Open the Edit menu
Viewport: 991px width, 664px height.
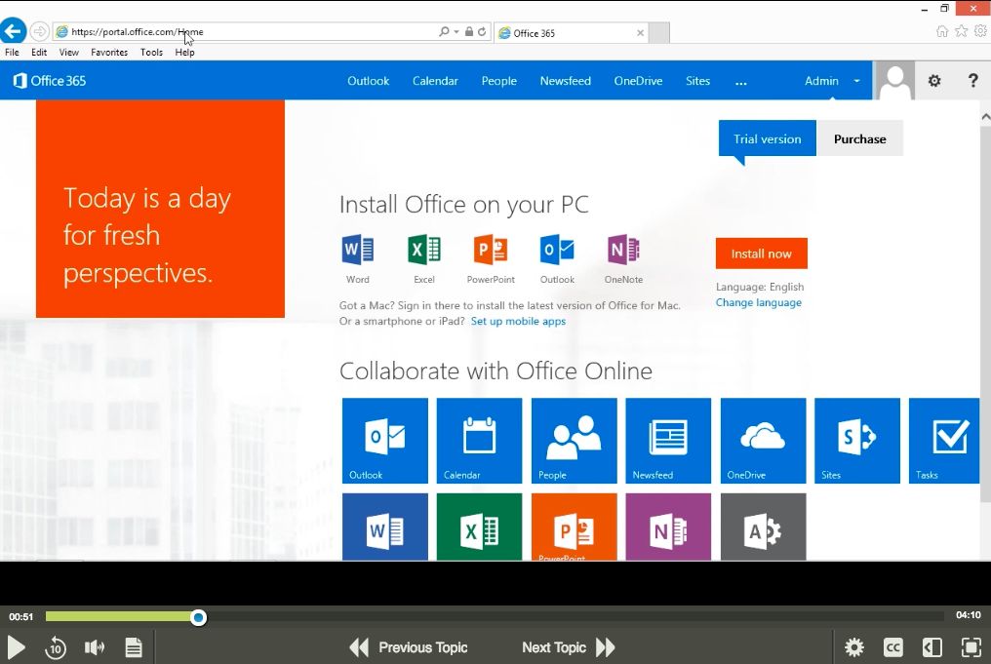tap(39, 53)
